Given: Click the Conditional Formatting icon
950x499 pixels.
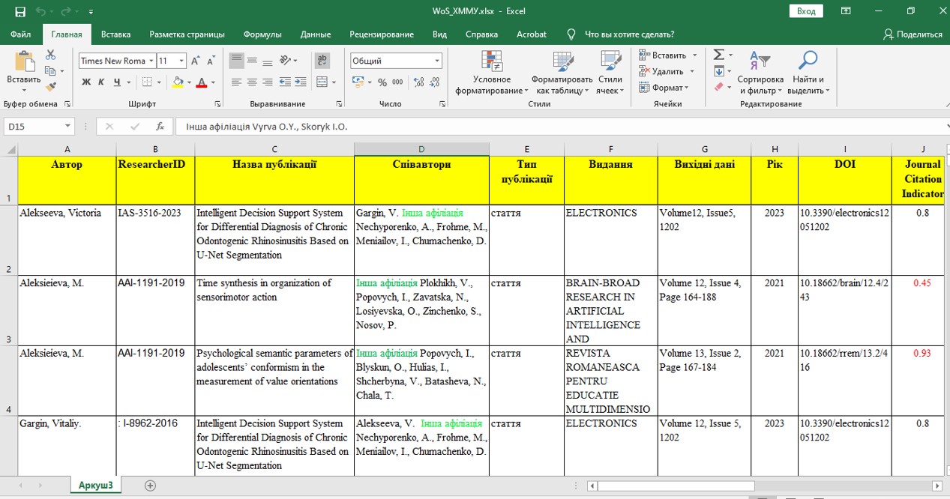Looking at the screenshot, I should (491, 74).
